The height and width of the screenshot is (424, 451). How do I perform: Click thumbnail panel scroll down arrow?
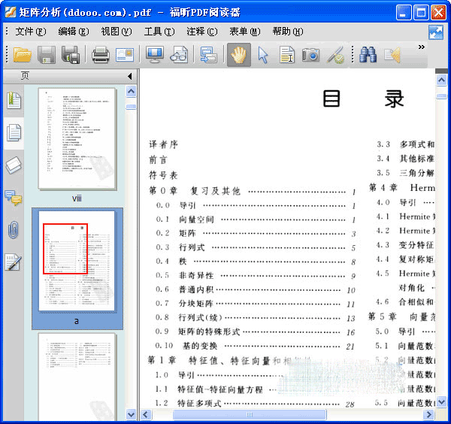pyautogui.click(x=131, y=414)
